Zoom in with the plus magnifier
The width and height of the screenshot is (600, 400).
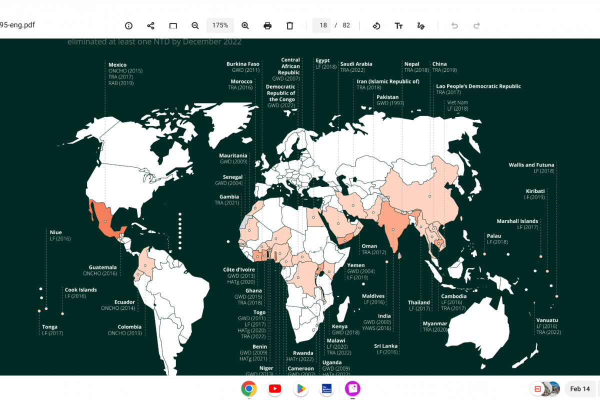pyautogui.click(x=245, y=25)
